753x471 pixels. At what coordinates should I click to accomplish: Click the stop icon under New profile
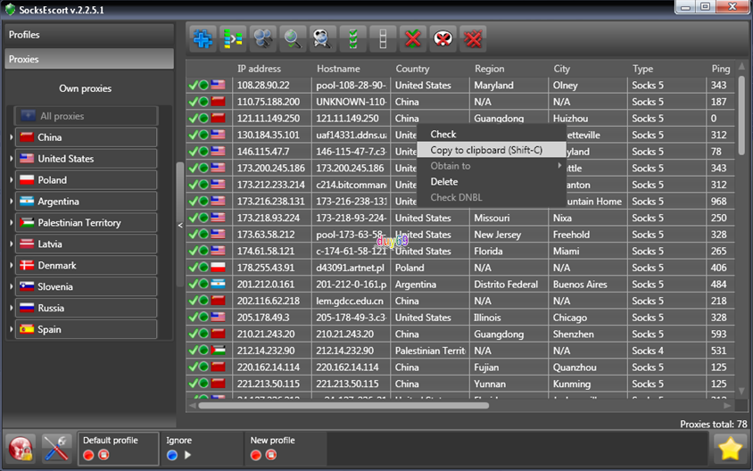click(x=271, y=455)
